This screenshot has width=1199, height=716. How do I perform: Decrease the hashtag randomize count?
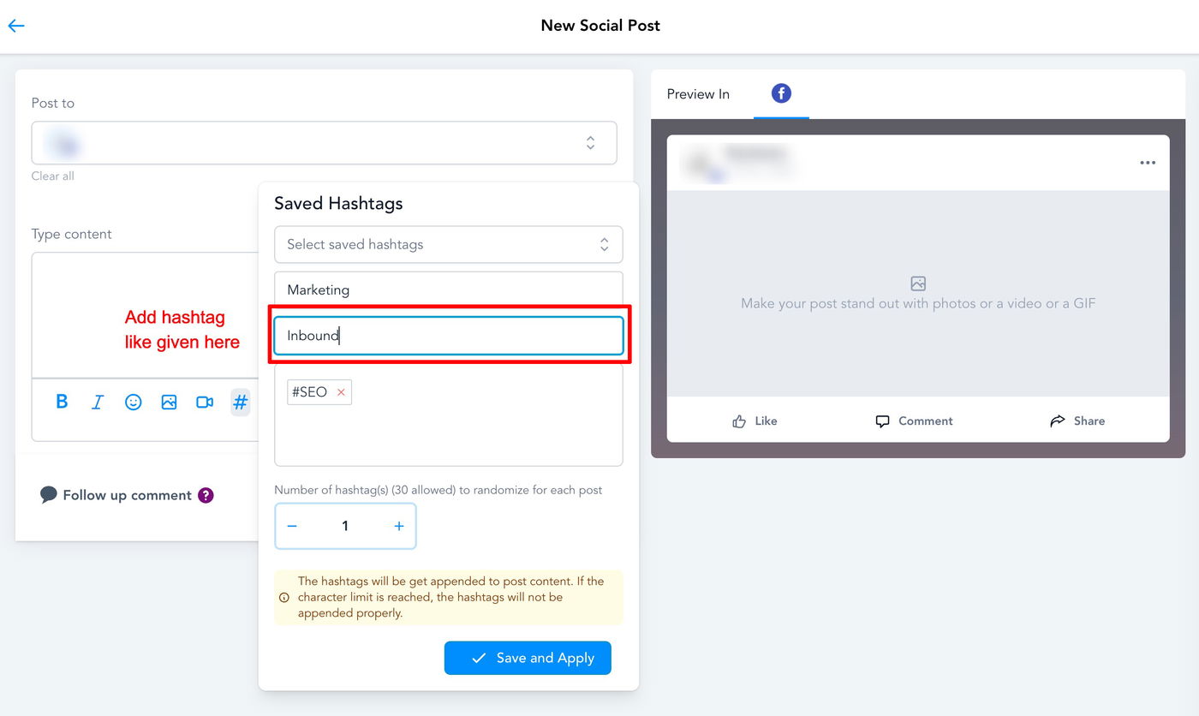tap(292, 526)
